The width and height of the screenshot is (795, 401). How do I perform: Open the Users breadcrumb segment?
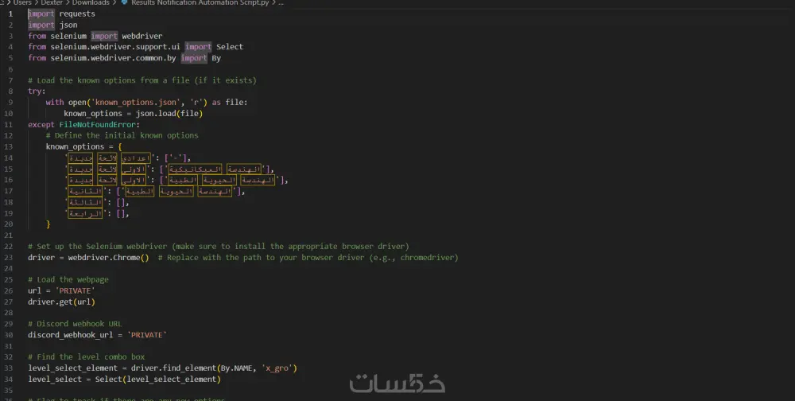tap(22, 2)
